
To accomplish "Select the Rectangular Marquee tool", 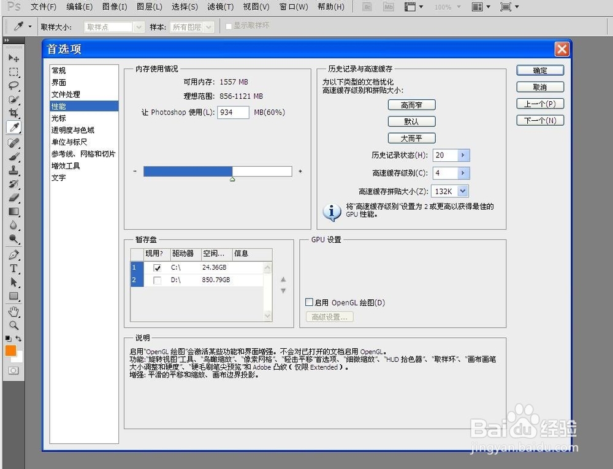I will pyautogui.click(x=13, y=72).
